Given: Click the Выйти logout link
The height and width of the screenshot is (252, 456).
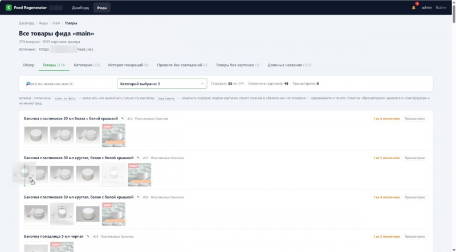Looking at the screenshot, I should [x=441, y=7].
